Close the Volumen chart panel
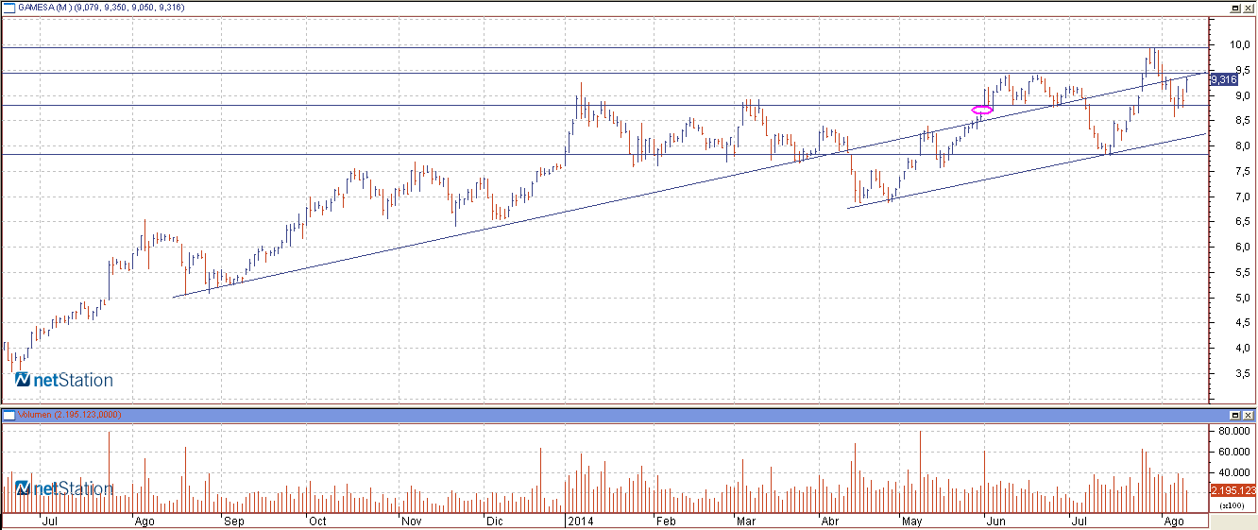 click(x=1249, y=415)
